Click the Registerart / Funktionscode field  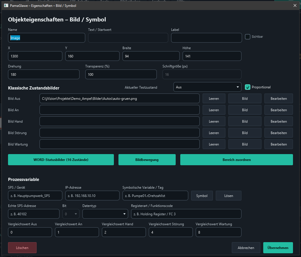tap(186, 214)
